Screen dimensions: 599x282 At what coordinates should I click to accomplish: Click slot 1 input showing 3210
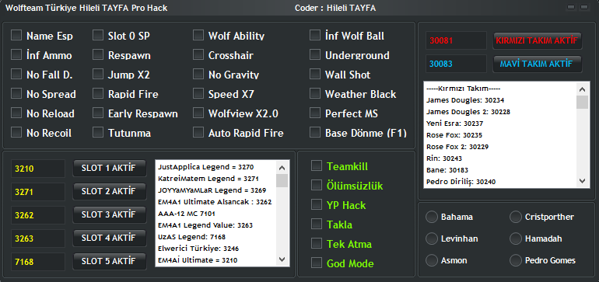(38, 169)
